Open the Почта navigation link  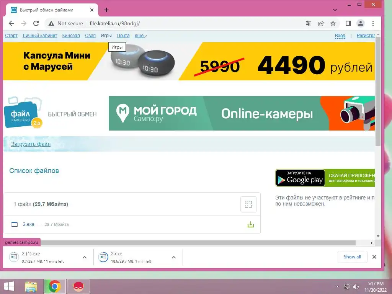[123, 36]
